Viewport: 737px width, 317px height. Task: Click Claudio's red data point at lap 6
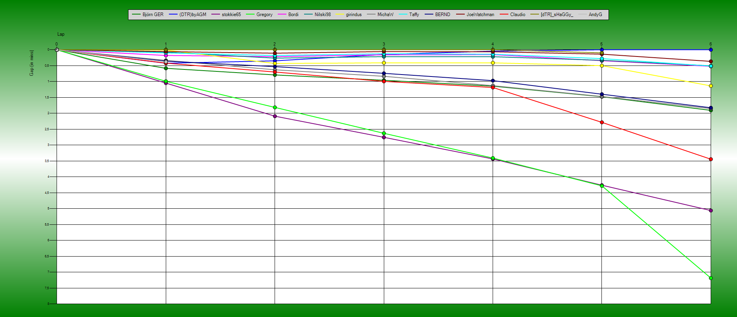[711, 159]
